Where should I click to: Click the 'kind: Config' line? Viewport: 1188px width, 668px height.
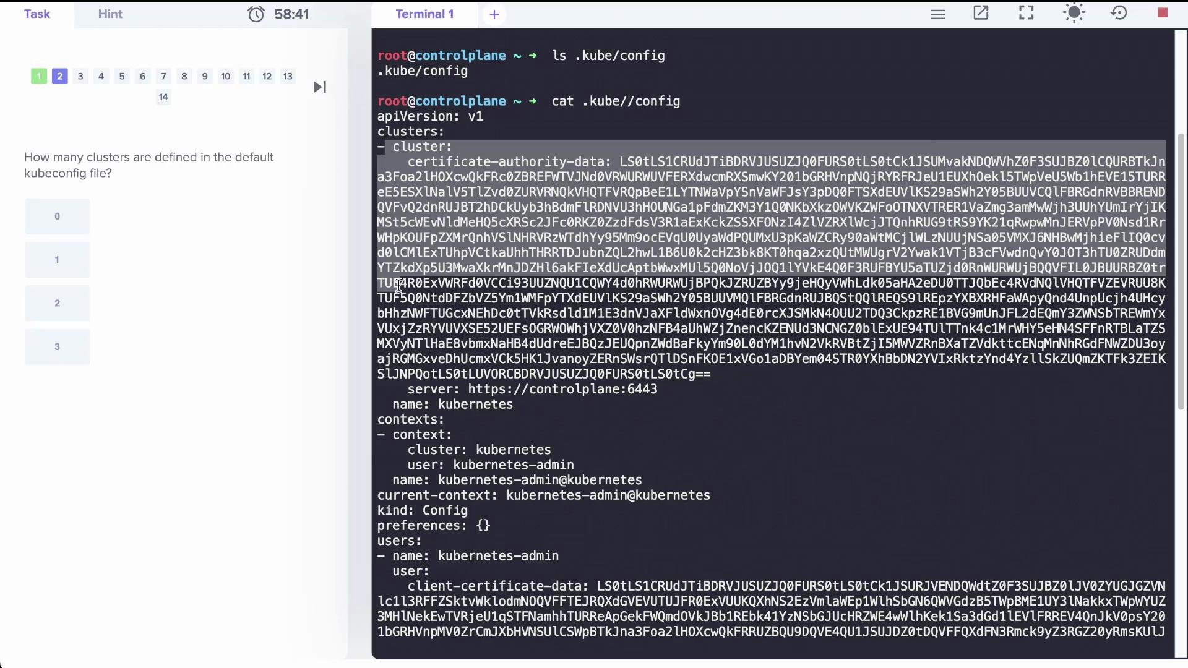(423, 511)
